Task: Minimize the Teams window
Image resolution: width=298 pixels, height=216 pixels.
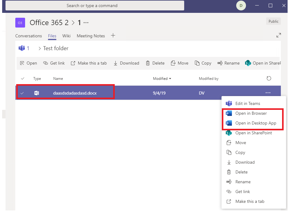Action: pos(257,6)
